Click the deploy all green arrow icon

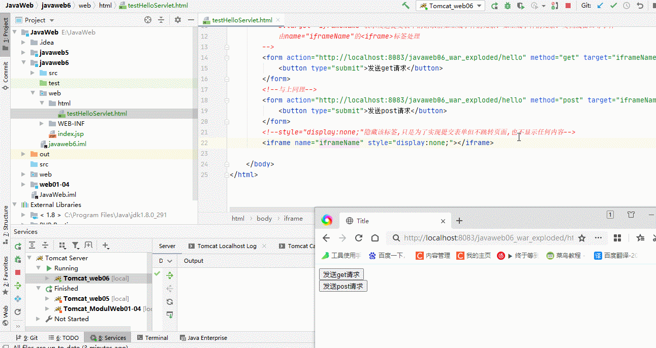[x=170, y=275]
